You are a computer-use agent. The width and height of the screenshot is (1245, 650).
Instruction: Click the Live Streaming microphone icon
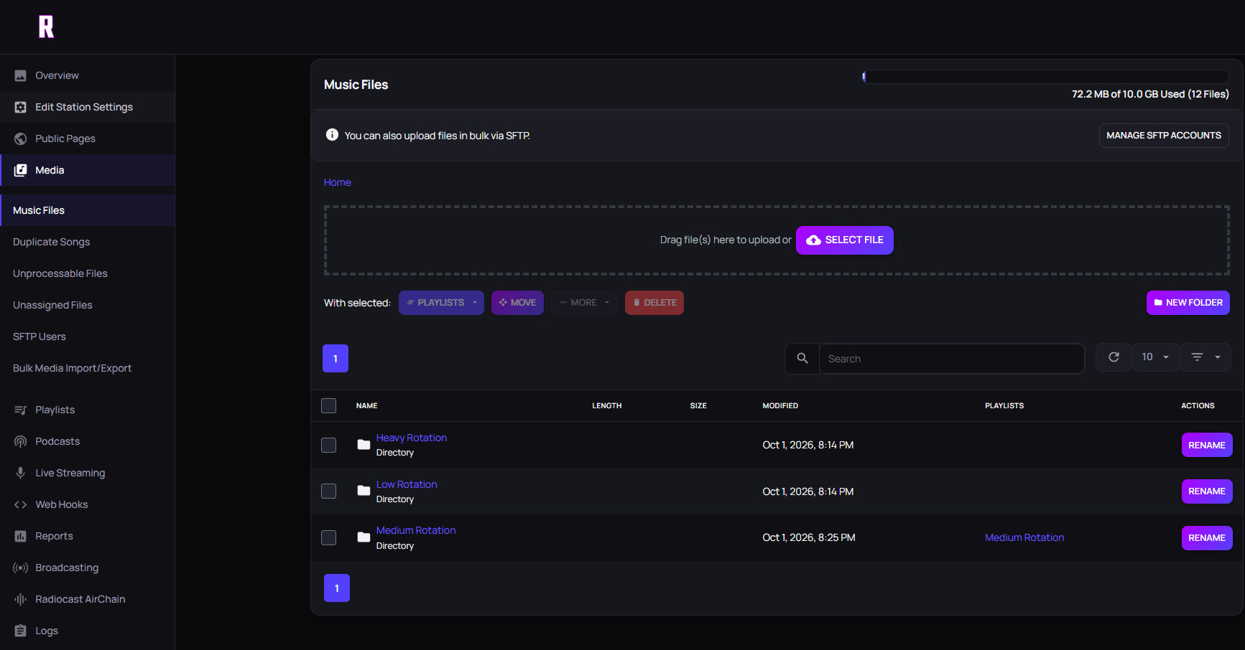tap(21, 473)
